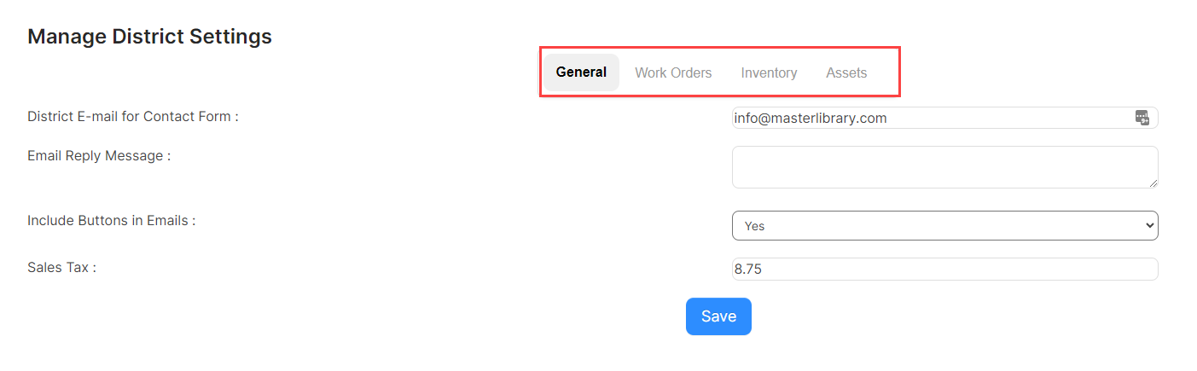Click the autofill icon in email field
This screenshot has width=1197, height=371.
[x=1142, y=118]
